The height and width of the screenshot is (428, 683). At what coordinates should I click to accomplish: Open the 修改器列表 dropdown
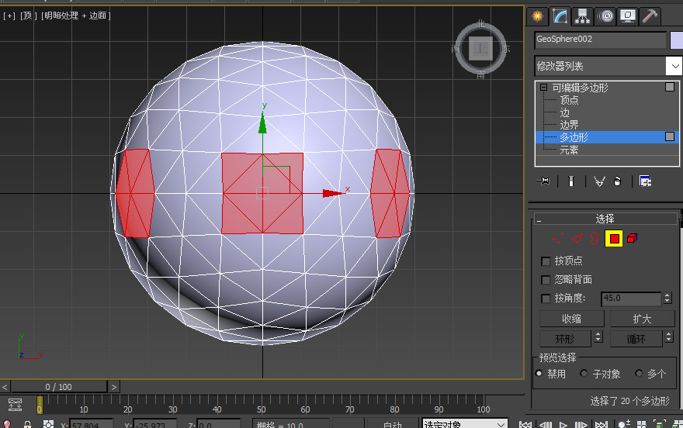coord(674,67)
